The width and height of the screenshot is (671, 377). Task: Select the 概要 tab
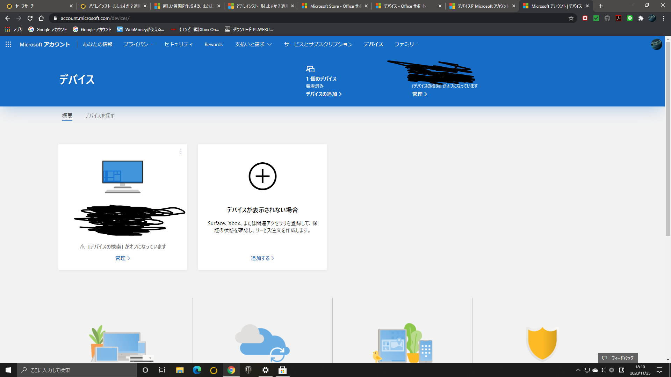pos(67,116)
